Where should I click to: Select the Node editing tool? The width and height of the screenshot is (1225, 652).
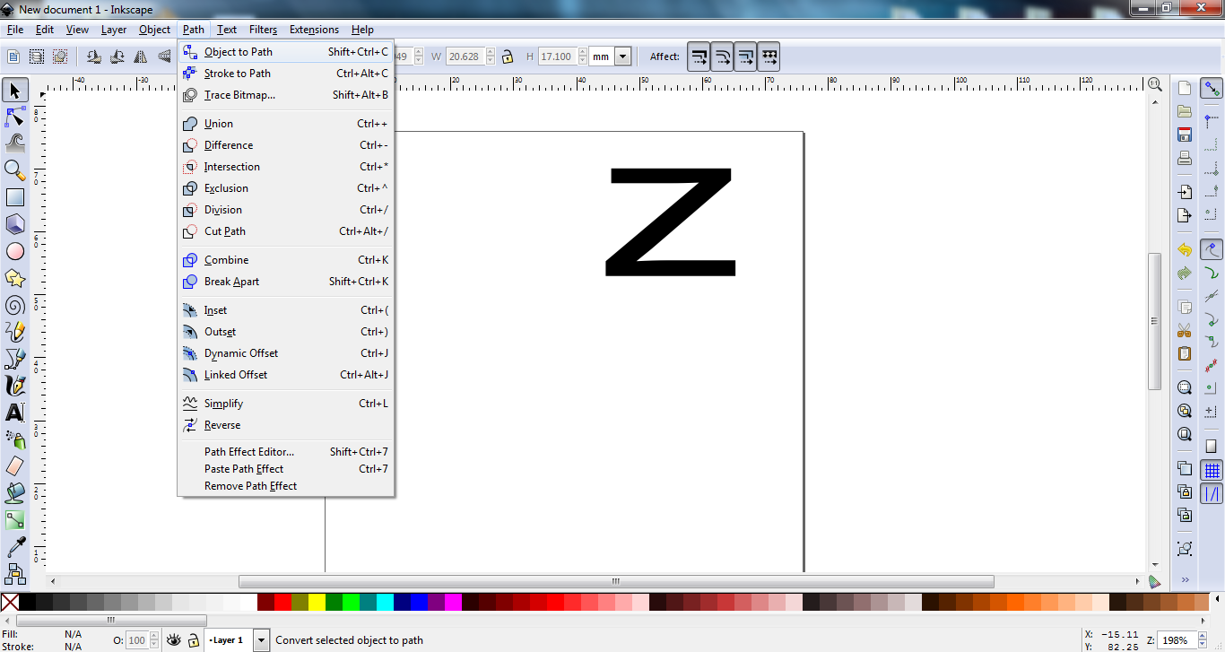(15, 117)
